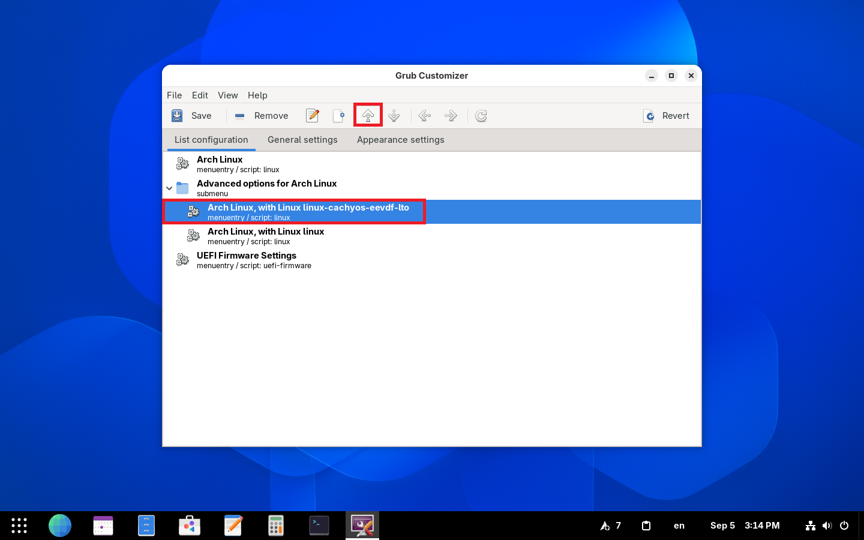This screenshot has width=864, height=540.
Task: Save the GRUB configuration
Action: 191,116
